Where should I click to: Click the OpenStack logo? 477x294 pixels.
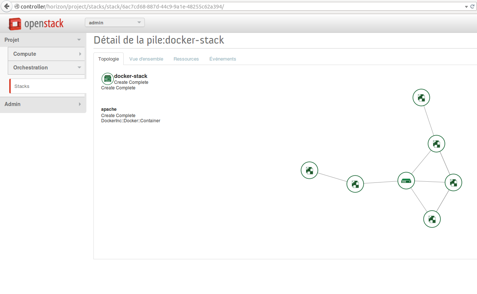click(36, 24)
